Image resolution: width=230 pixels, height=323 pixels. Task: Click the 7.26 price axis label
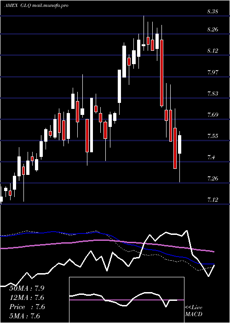coord(213,178)
